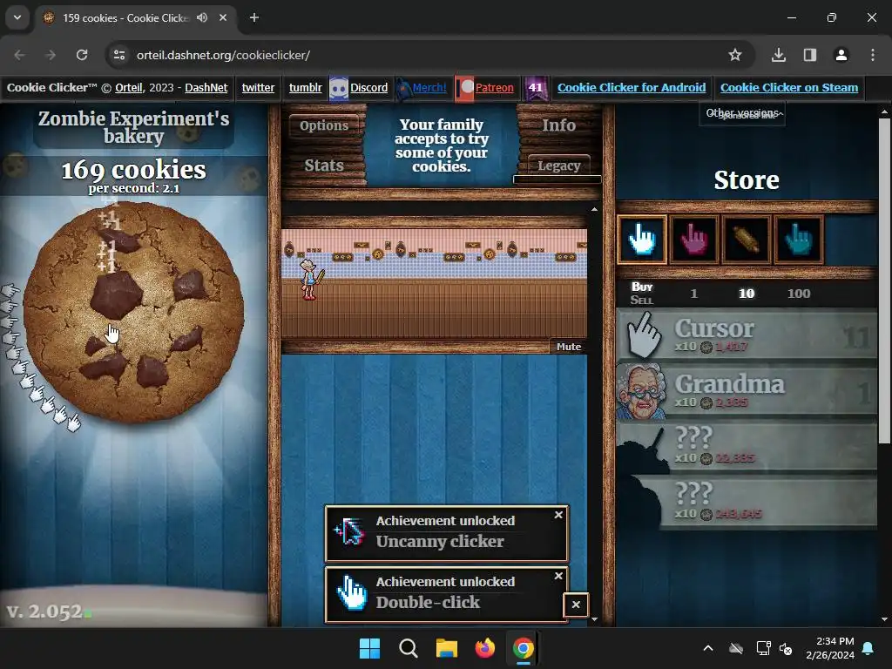This screenshot has width=892, height=669.
Task: Open the DashNet link
Action: [x=206, y=88]
